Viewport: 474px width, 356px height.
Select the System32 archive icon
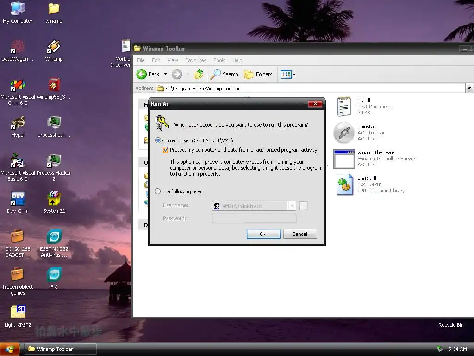click(x=54, y=203)
